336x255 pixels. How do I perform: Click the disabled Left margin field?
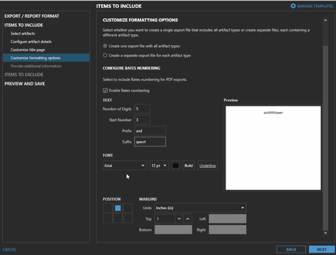pos(228,219)
